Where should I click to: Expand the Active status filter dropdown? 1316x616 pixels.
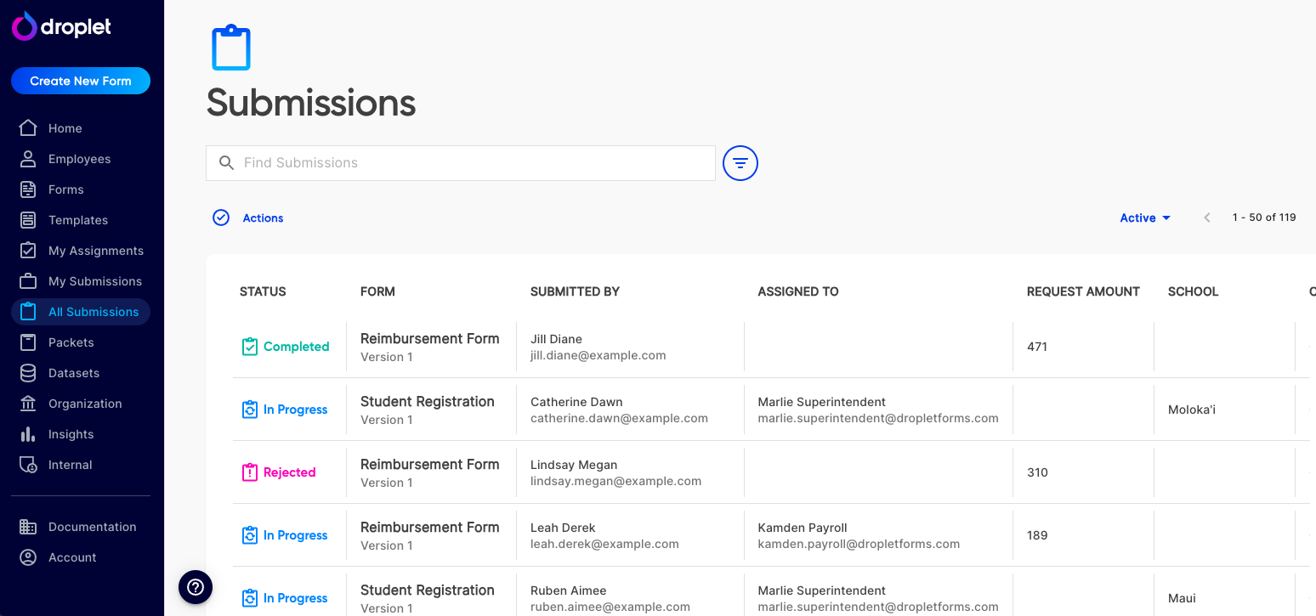click(1145, 218)
